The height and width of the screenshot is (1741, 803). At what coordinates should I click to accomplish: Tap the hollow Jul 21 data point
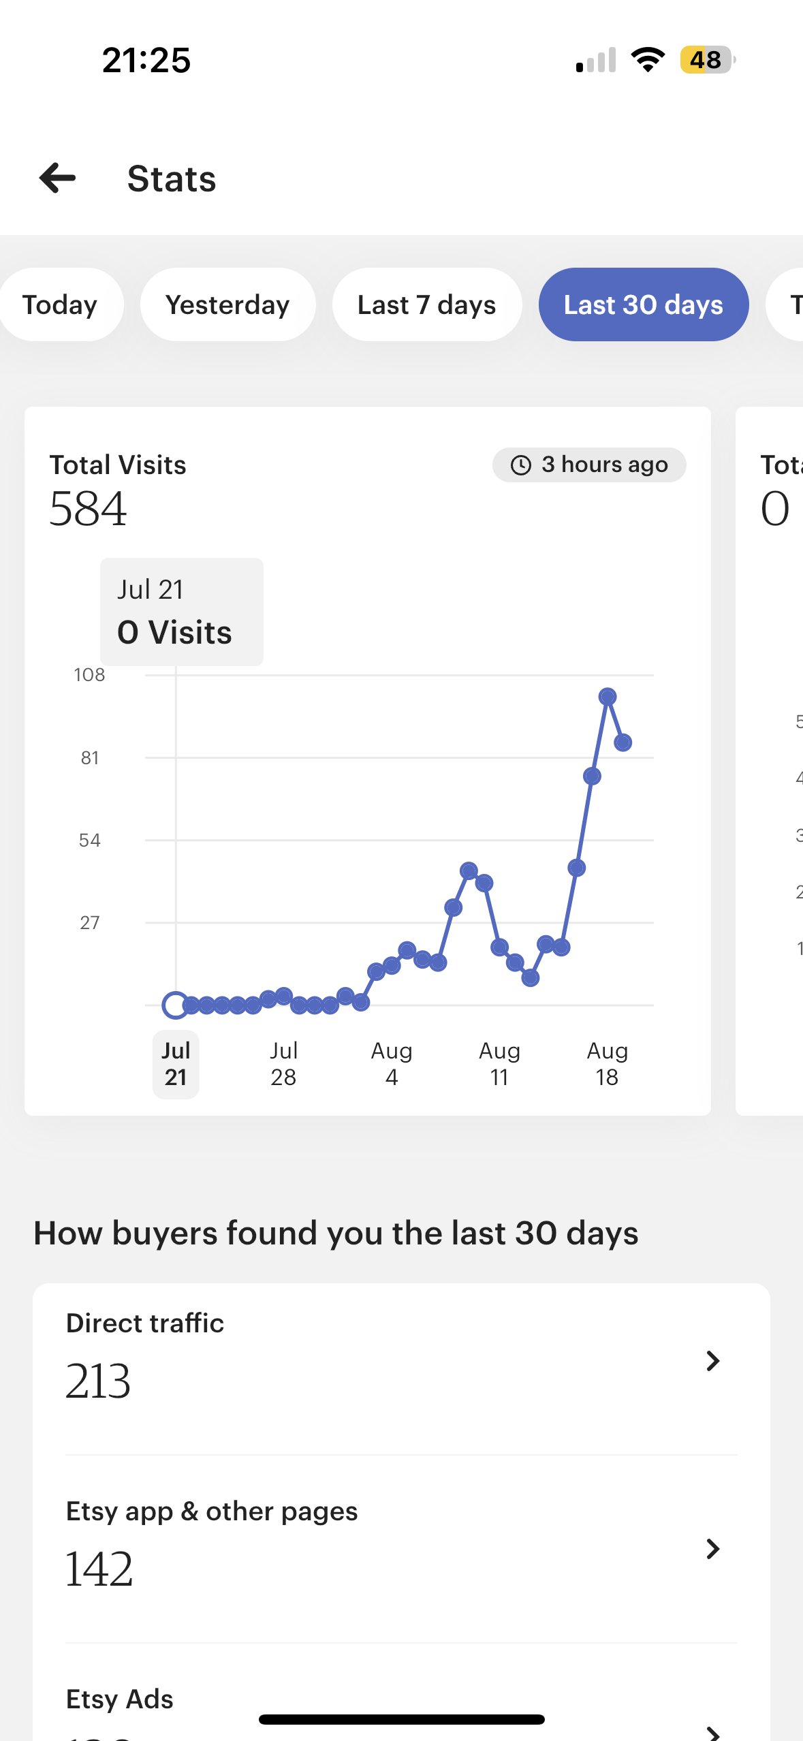[176, 1005]
